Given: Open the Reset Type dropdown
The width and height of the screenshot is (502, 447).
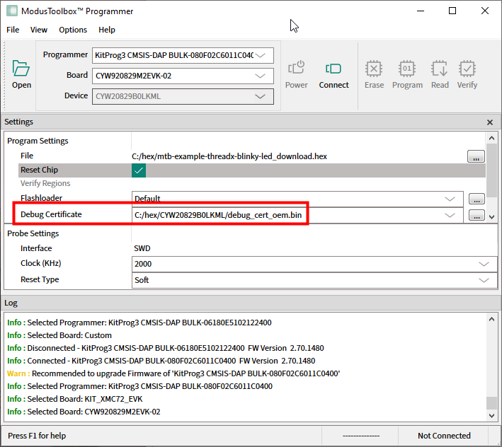Looking at the screenshot, I should (x=484, y=281).
